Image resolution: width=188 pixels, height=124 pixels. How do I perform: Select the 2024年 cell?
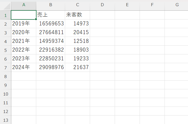(x=24, y=67)
